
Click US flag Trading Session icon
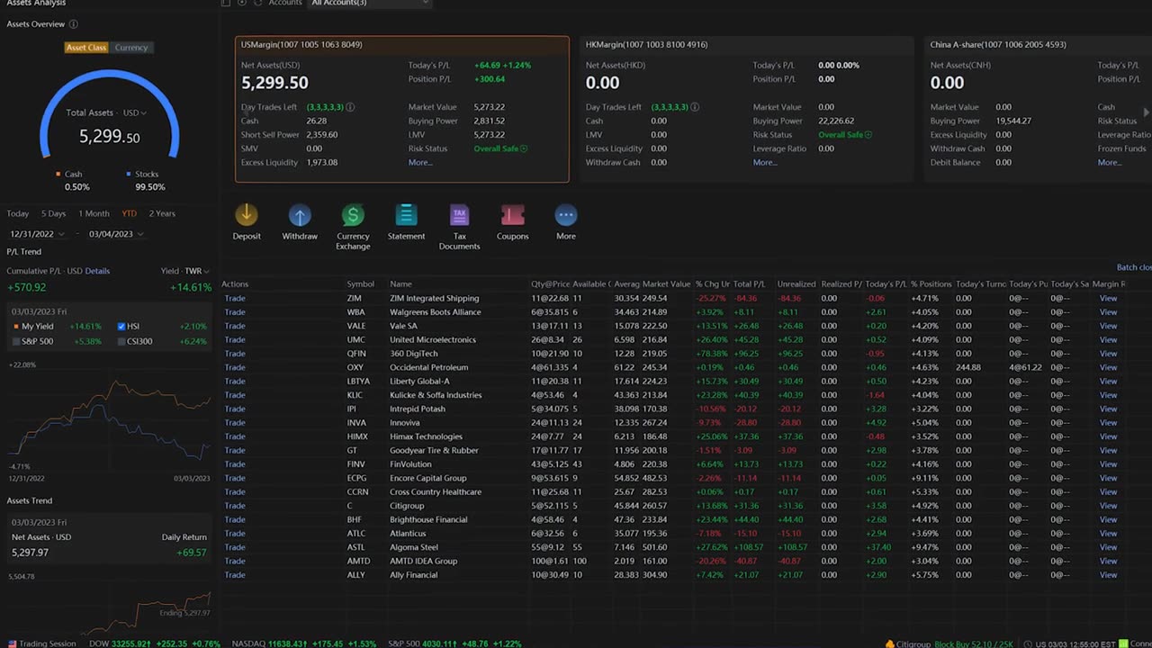coord(13,643)
